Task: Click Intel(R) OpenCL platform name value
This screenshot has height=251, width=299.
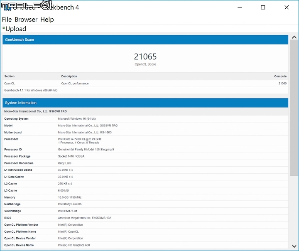Action: click(68, 231)
